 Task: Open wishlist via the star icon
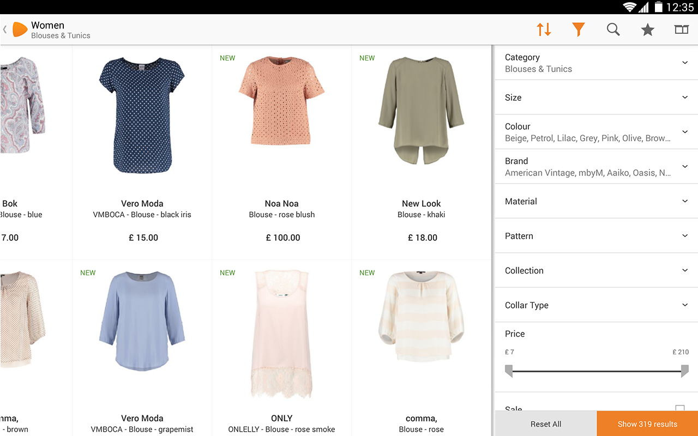647,29
